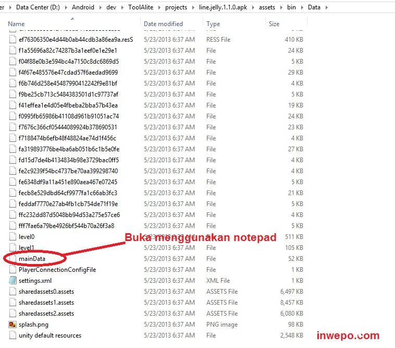Go to the projects folder breadcrumb
The height and width of the screenshot is (348, 395).
(x=176, y=7)
